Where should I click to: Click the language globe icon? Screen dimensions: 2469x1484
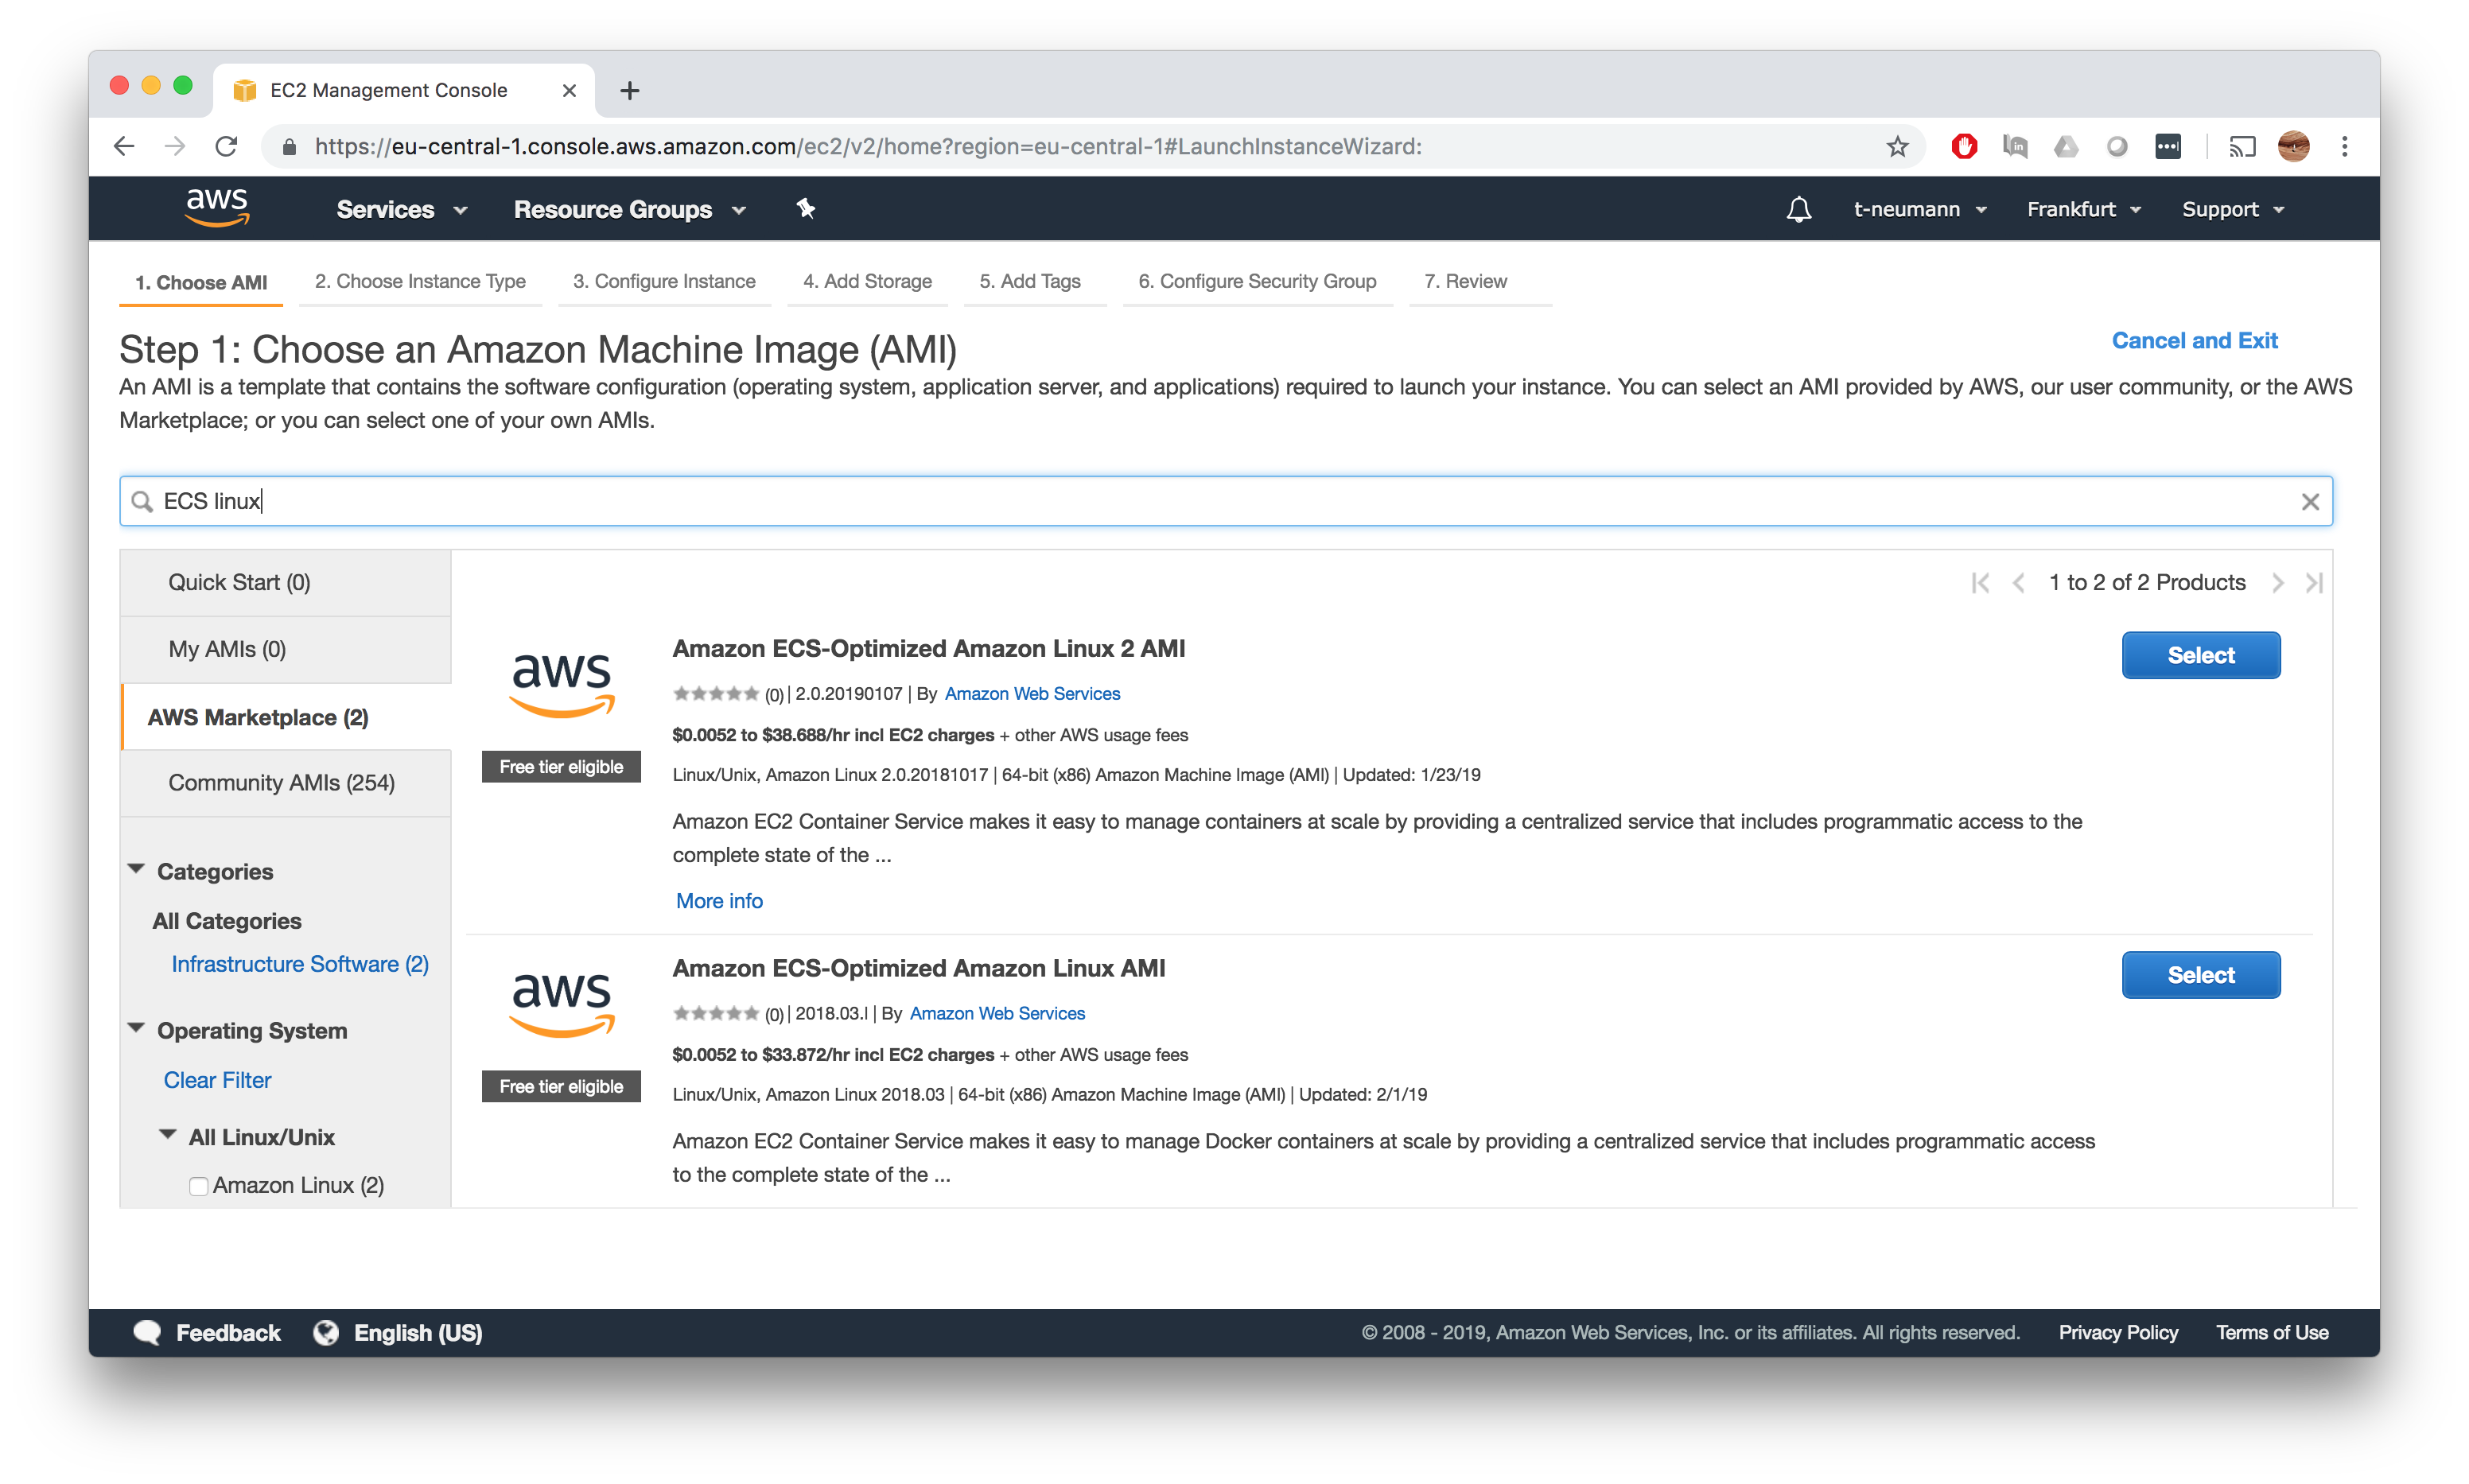(325, 1333)
